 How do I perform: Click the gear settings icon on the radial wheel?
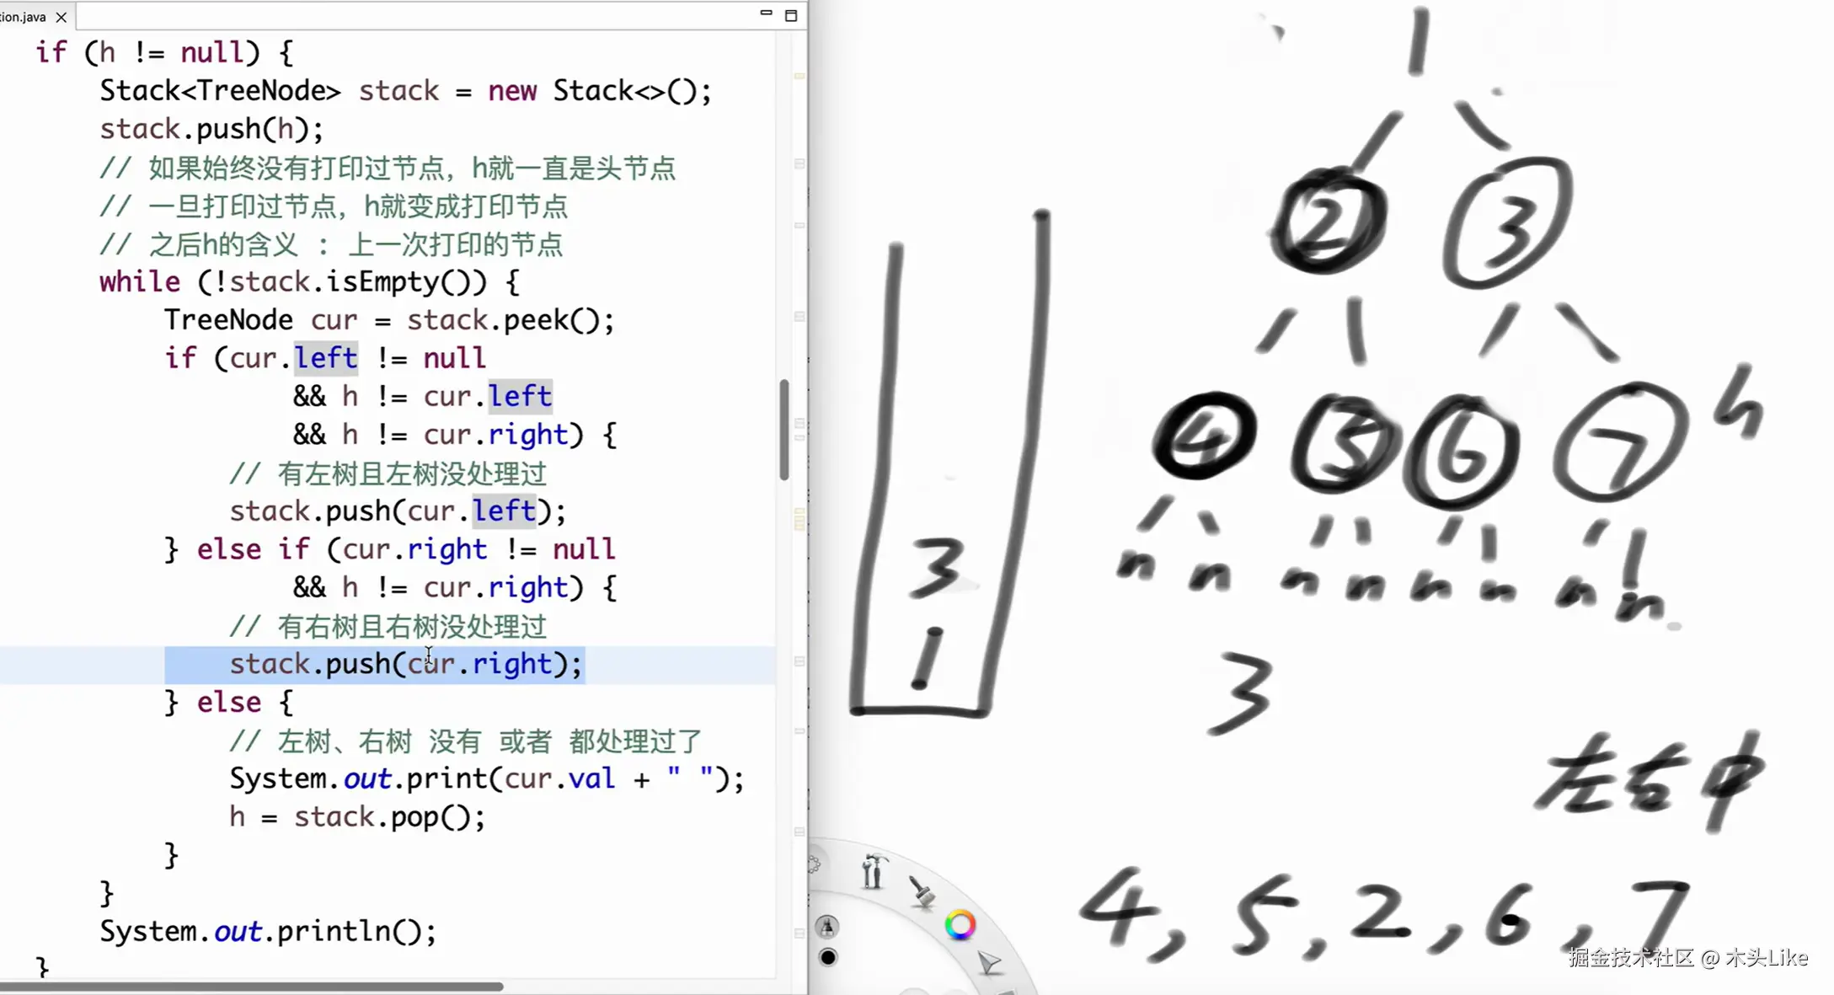[x=814, y=864]
